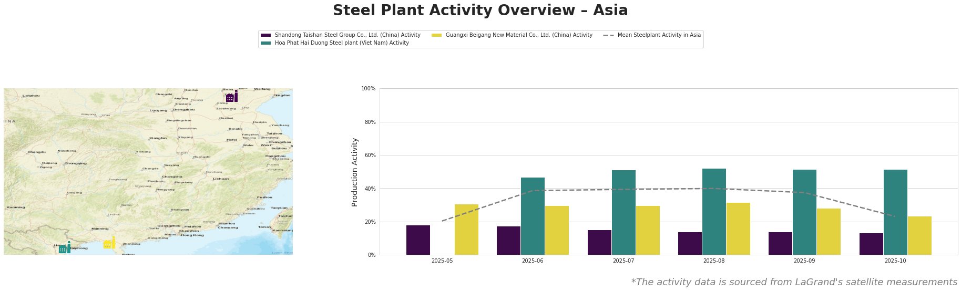
Task: Click the purple bar for 2025-10
Action: (x=871, y=244)
